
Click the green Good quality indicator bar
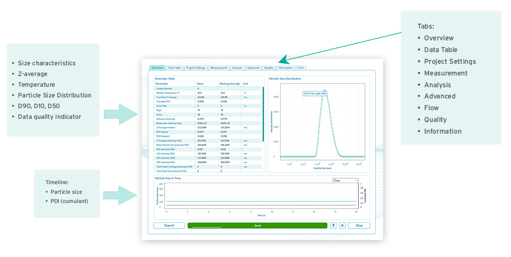point(258,225)
